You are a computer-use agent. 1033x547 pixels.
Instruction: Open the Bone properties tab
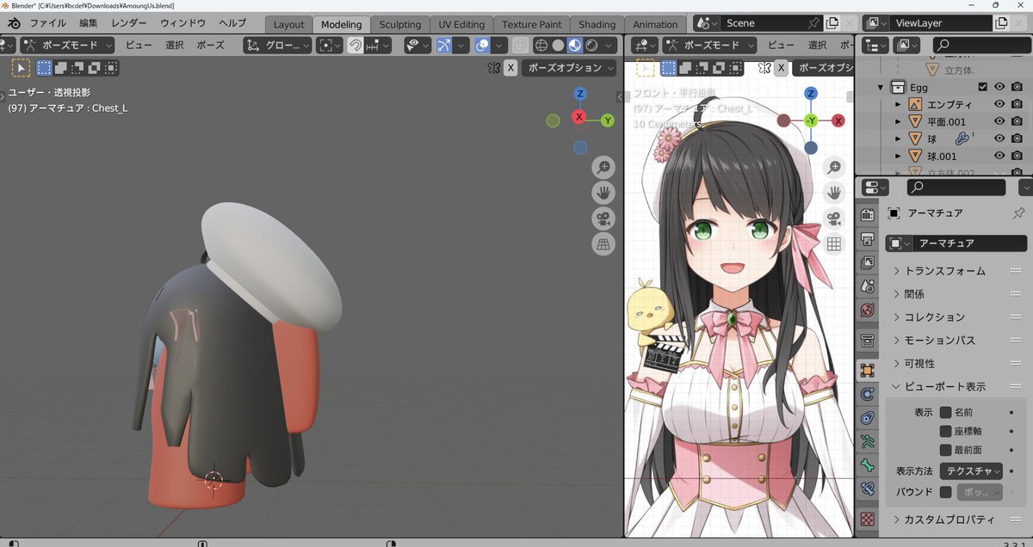coord(868,466)
